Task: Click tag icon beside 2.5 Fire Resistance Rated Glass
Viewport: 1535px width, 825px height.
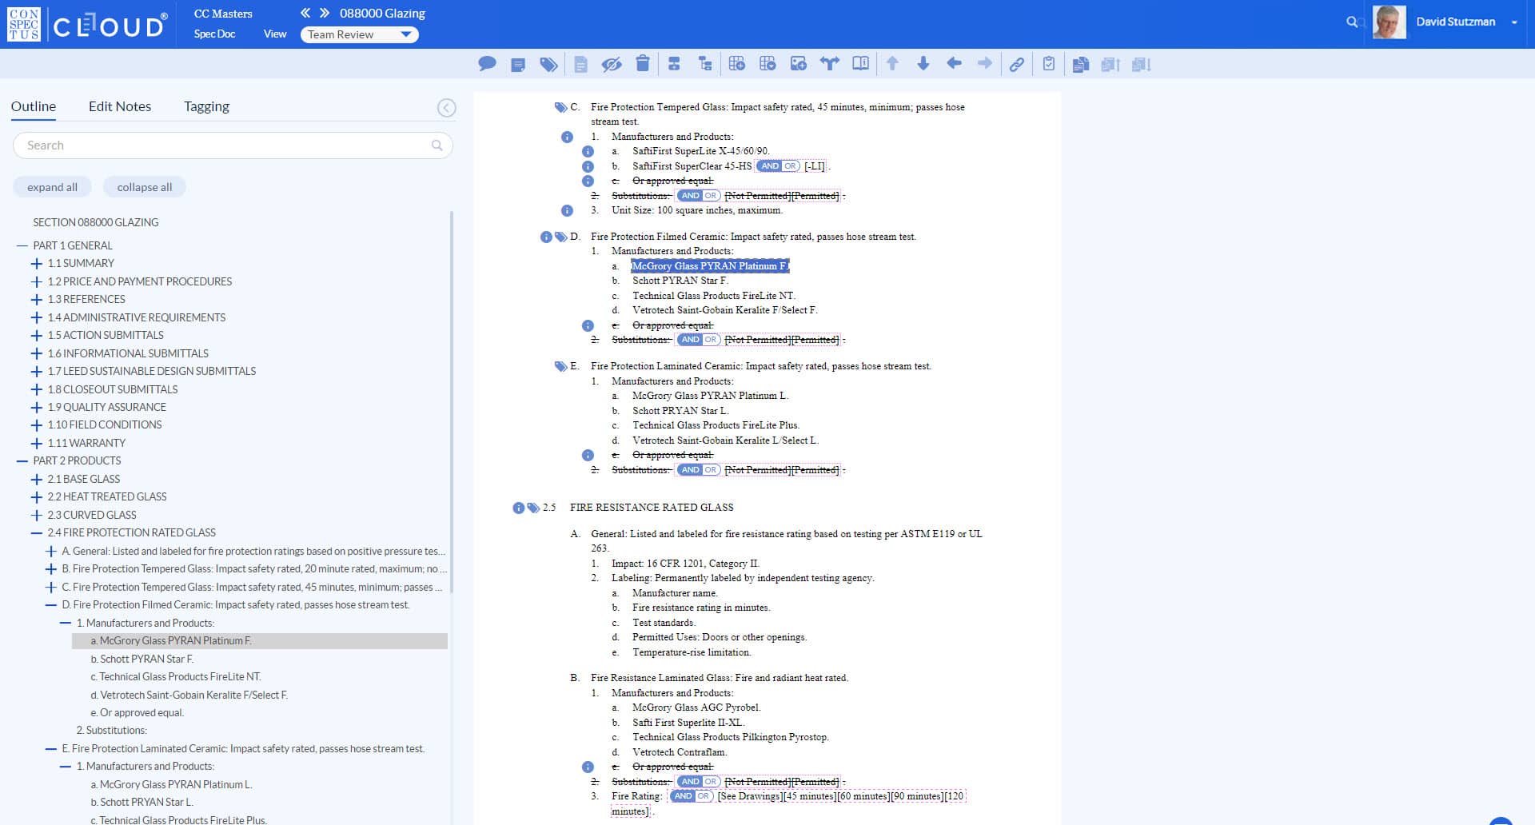Action: coord(533,508)
